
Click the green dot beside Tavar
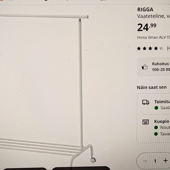pos(156,134)
